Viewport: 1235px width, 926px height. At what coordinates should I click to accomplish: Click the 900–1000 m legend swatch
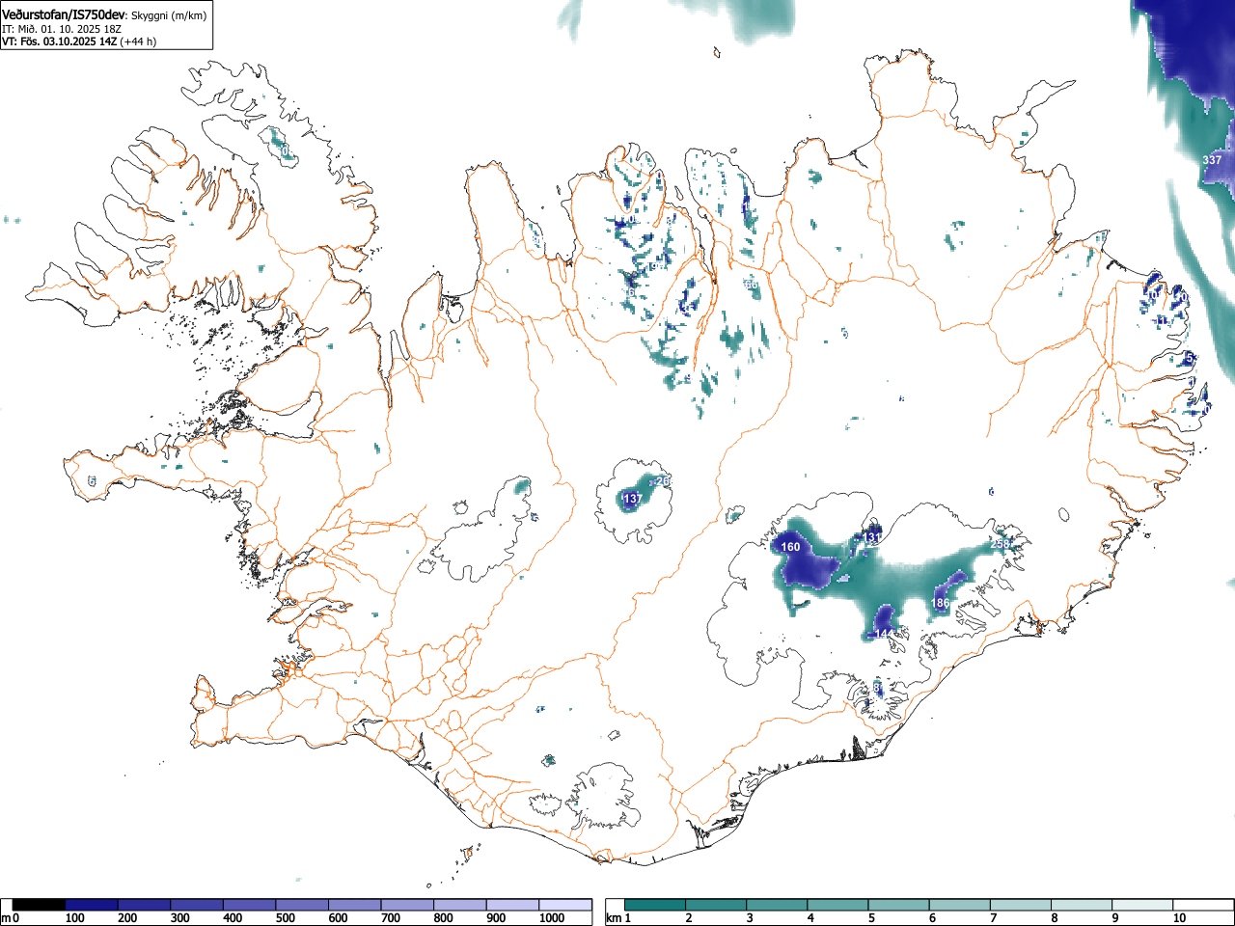[512, 905]
